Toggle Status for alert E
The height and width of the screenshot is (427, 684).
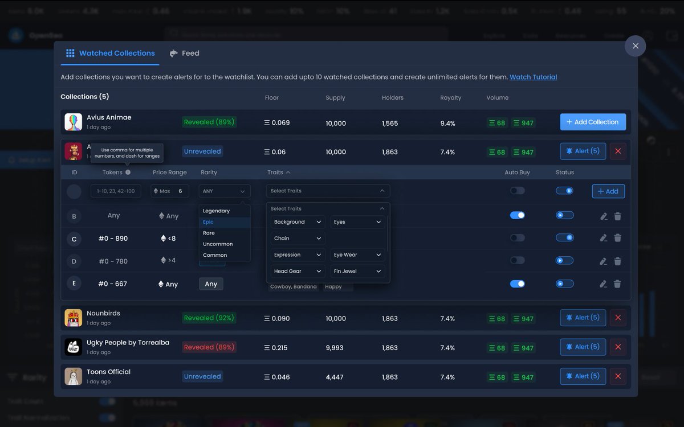565,284
